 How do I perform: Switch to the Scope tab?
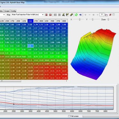point(7,11)
